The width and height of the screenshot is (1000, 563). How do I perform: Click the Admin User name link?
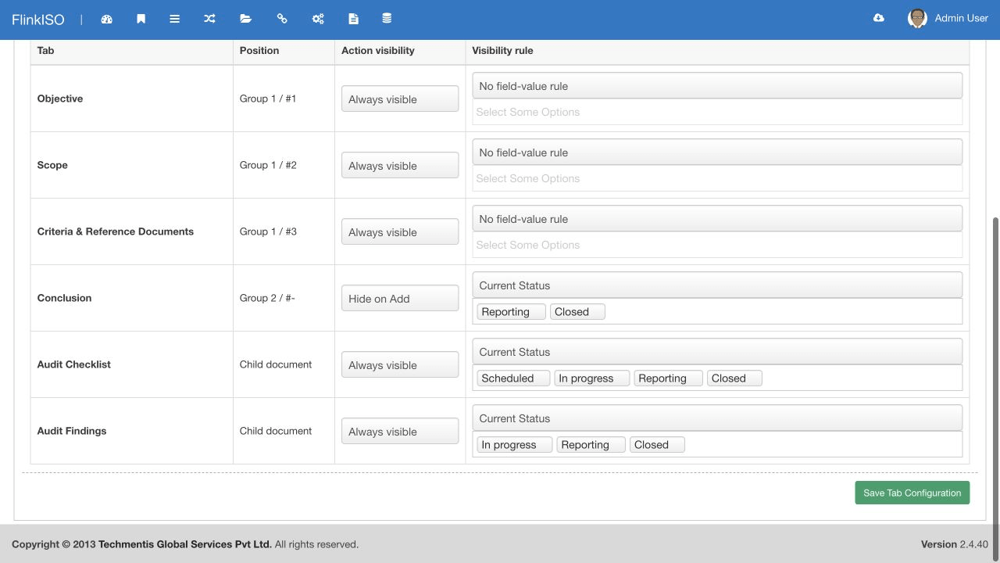(x=961, y=18)
